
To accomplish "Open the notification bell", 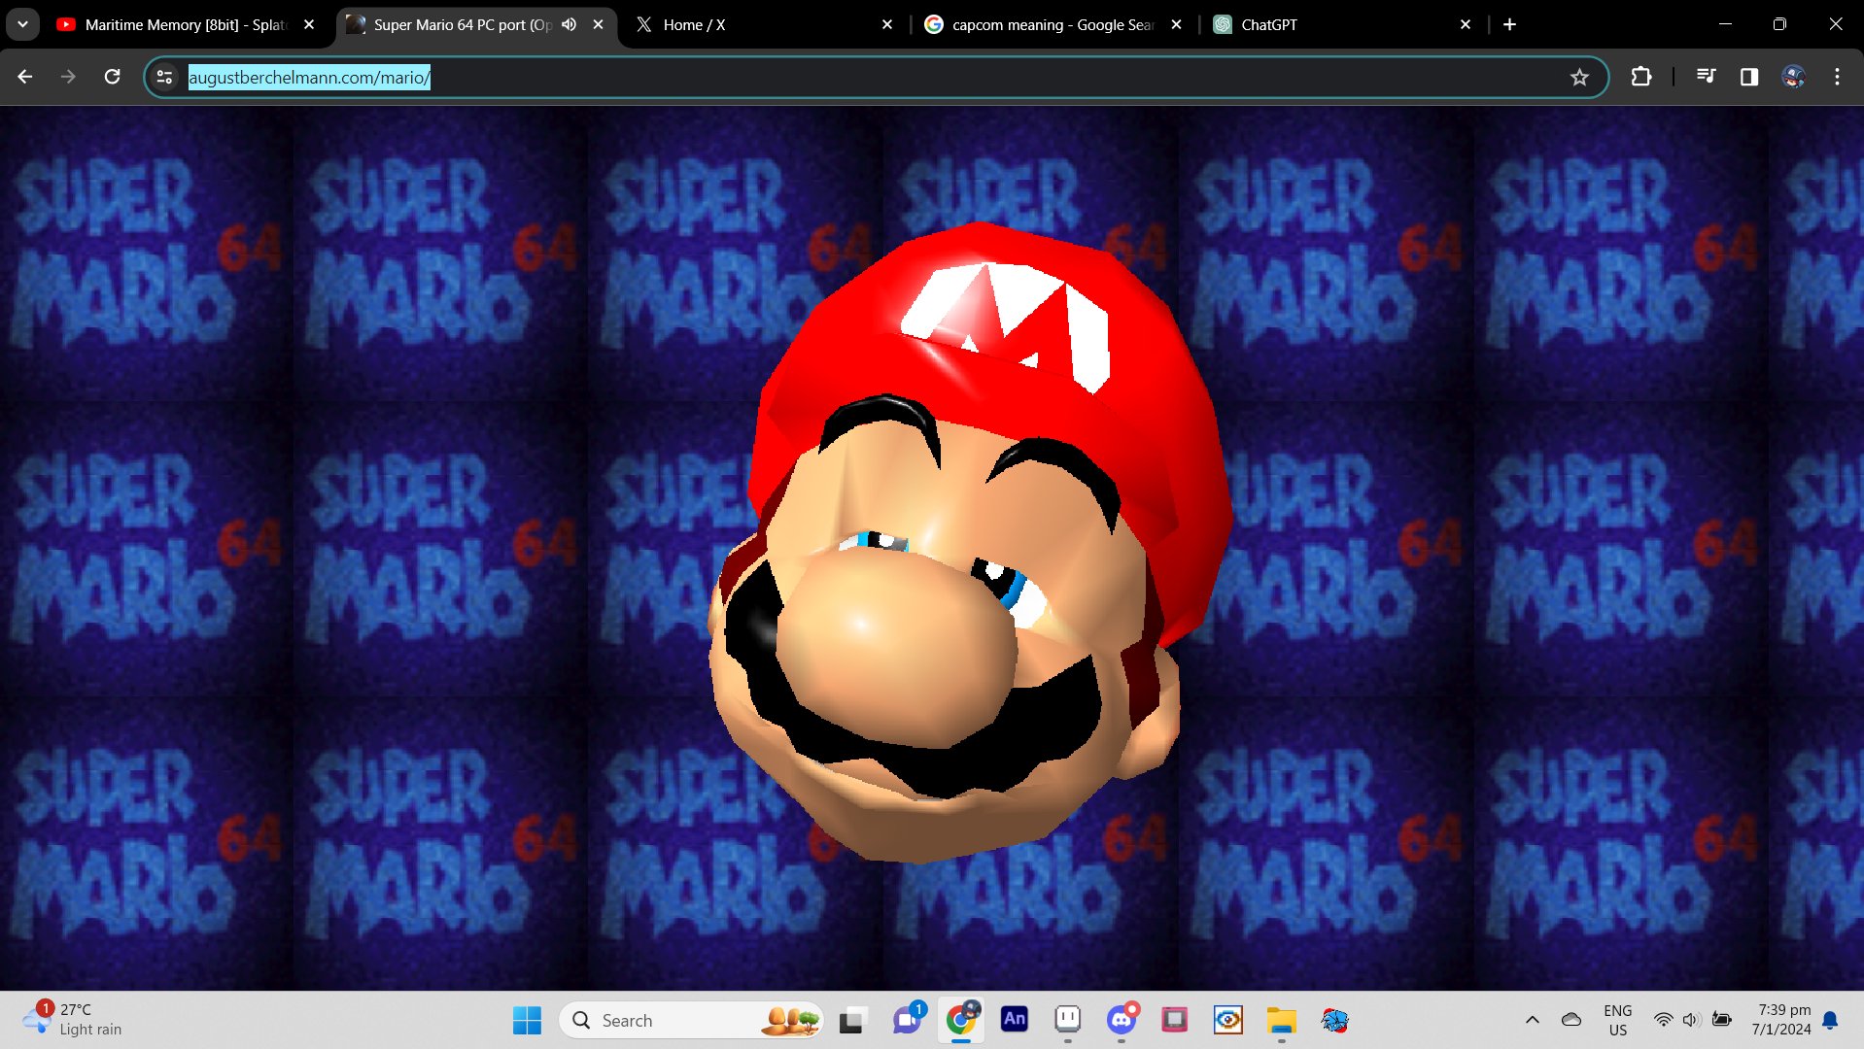I will (1831, 1020).
